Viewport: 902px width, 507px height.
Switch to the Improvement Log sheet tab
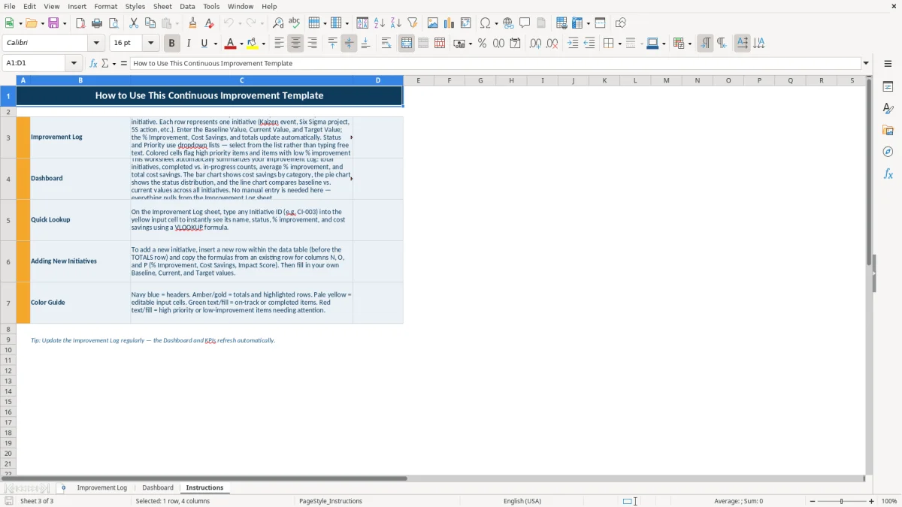(x=102, y=487)
